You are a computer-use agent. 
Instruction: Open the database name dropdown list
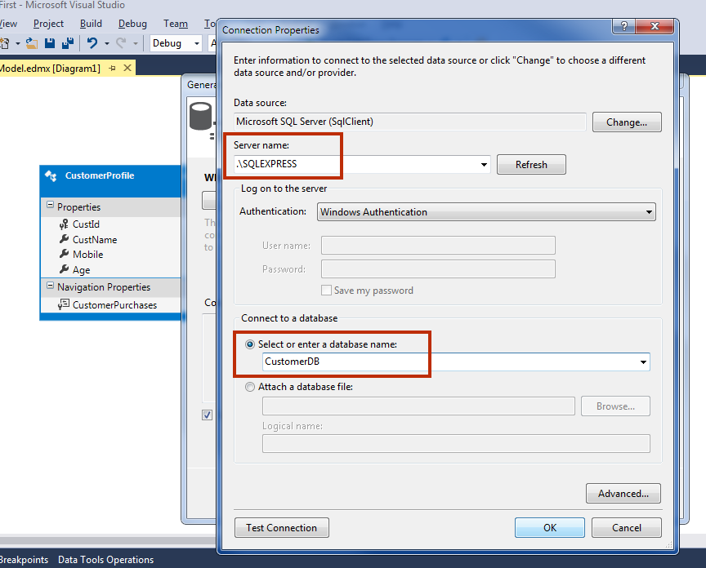point(643,362)
